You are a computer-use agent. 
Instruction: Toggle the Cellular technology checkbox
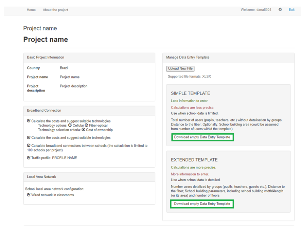coord(70,126)
